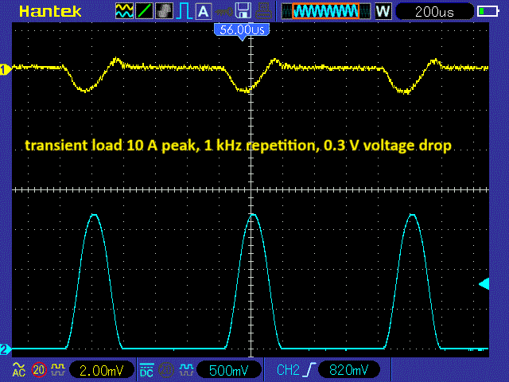
Task: Toggle CH2 dimmed bandwidth limit icon
Action: click(166, 369)
